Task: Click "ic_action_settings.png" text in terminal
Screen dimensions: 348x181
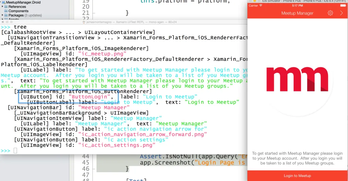Action: [117, 145]
